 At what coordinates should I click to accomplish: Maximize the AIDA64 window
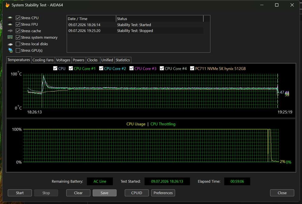pyautogui.click(x=277, y=5)
